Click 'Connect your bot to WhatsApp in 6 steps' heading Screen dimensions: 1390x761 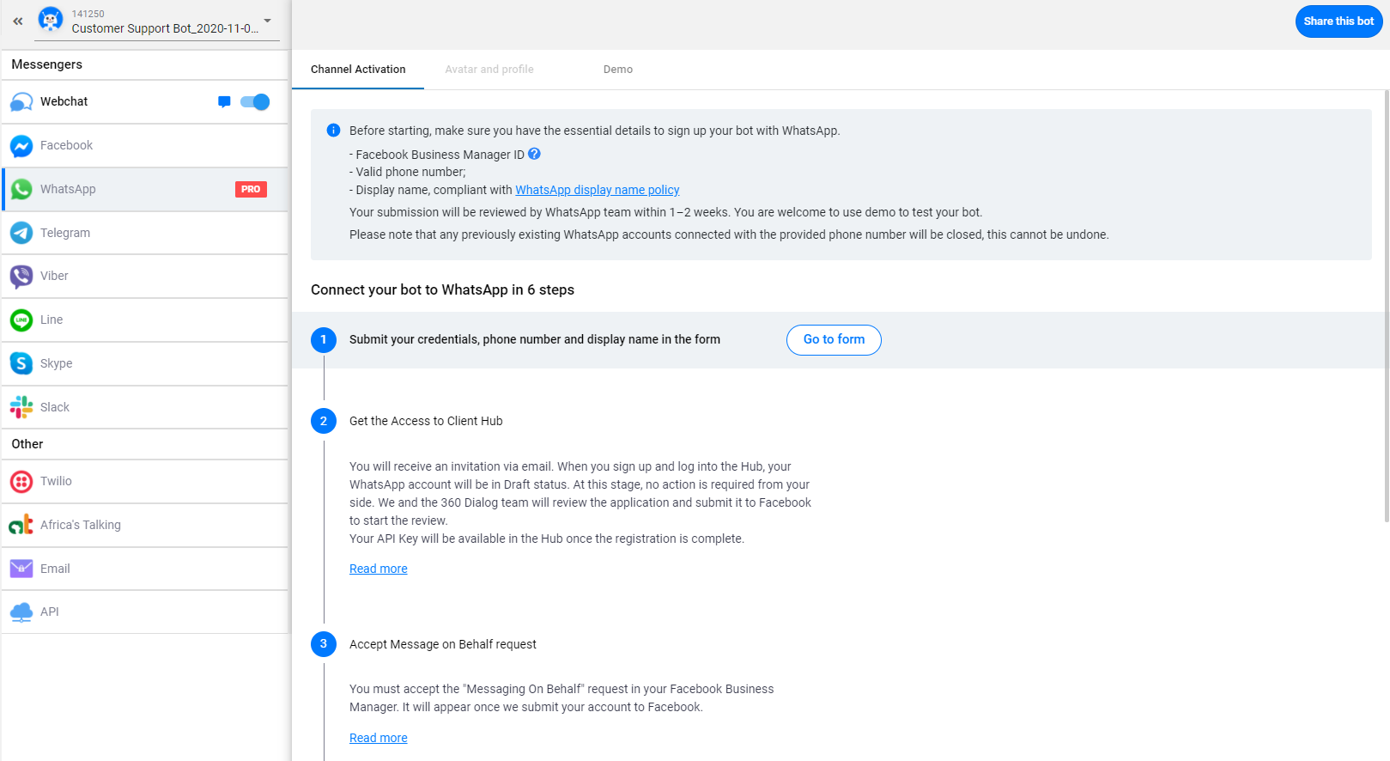click(442, 289)
